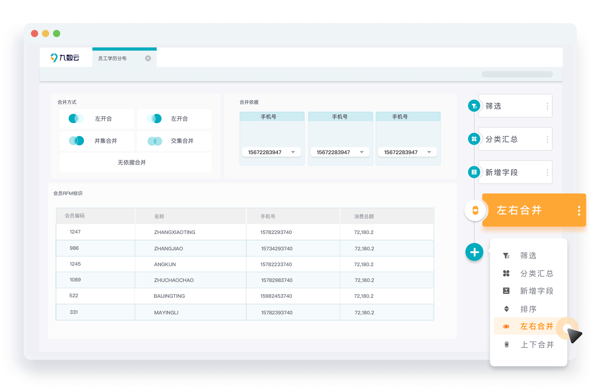Open the three-dot menu on 筛选 step

(x=547, y=106)
